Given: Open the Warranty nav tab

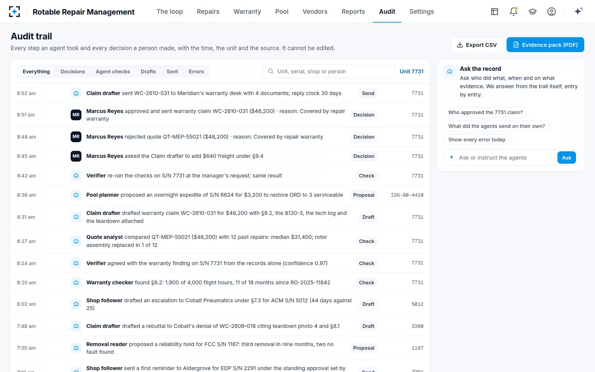Looking at the screenshot, I should (247, 12).
